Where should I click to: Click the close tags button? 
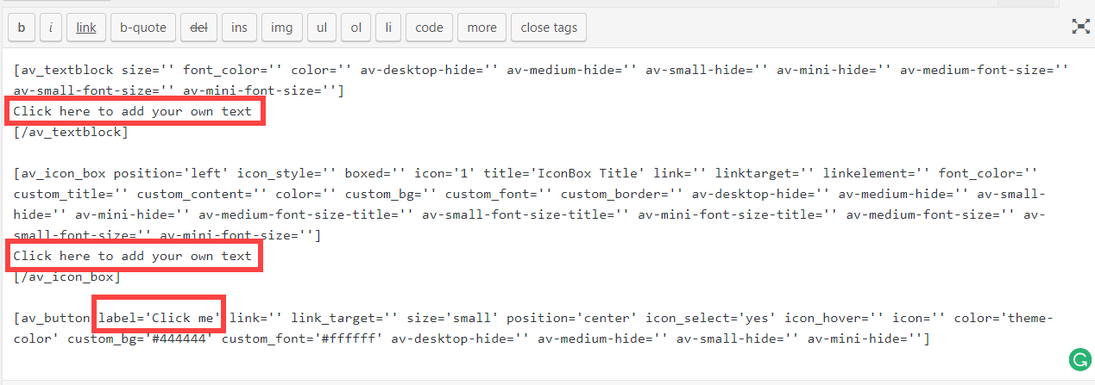coord(549,28)
